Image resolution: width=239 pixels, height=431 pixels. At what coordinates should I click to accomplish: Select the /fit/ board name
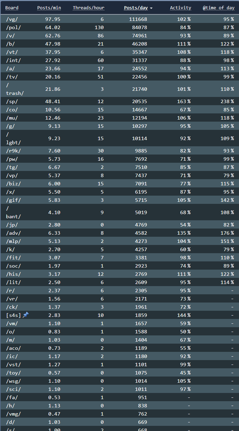click(x=13, y=258)
